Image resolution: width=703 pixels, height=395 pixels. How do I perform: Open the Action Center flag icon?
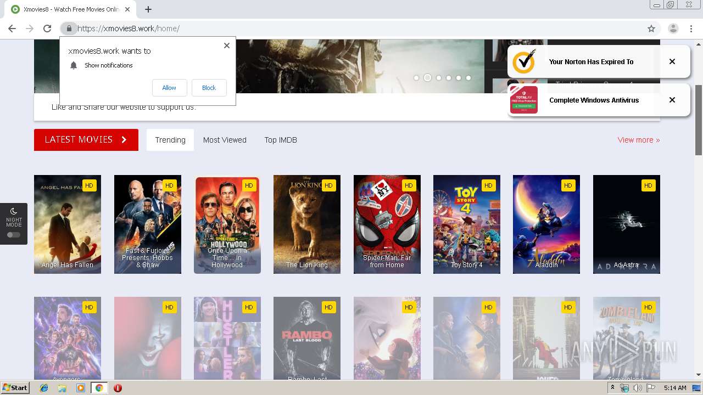[650, 388]
